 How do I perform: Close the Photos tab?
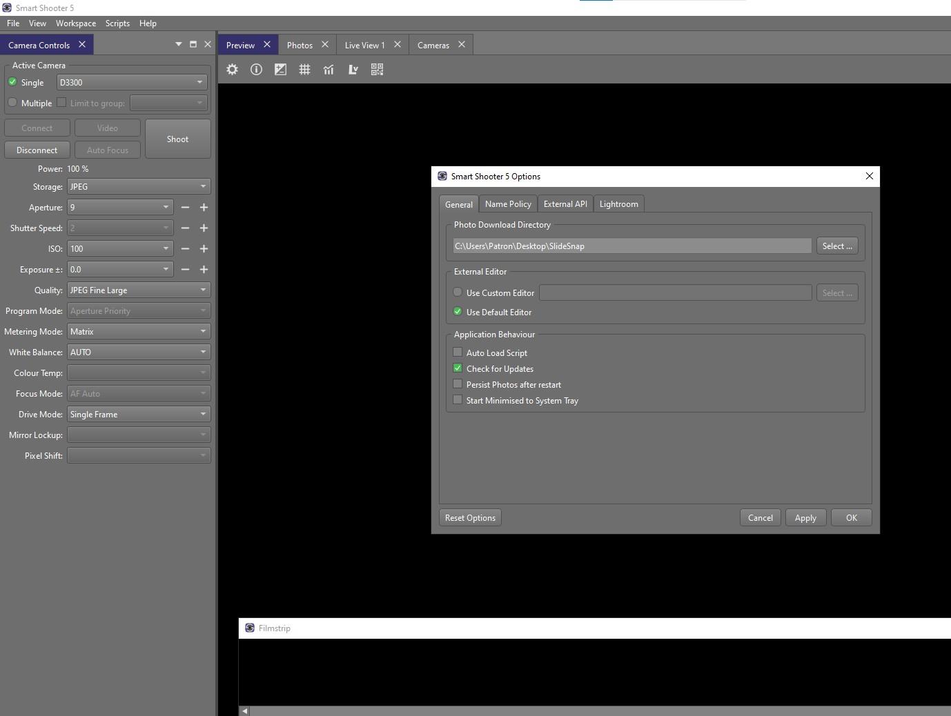325,44
